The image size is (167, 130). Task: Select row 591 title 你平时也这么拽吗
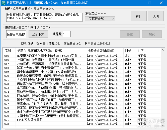pyautogui.click(x=50, y=80)
